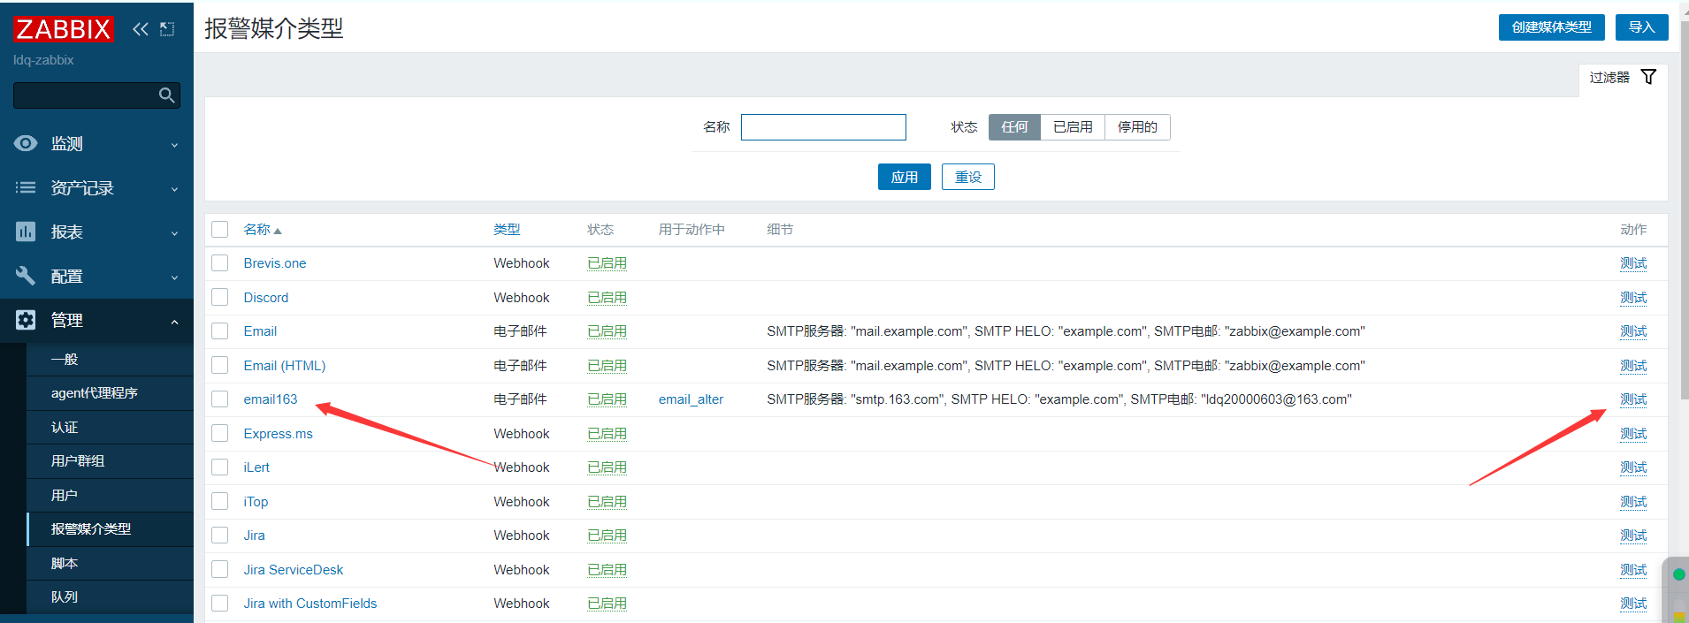
Task: Collapse the 管理 menu section
Action: pyautogui.click(x=174, y=321)
